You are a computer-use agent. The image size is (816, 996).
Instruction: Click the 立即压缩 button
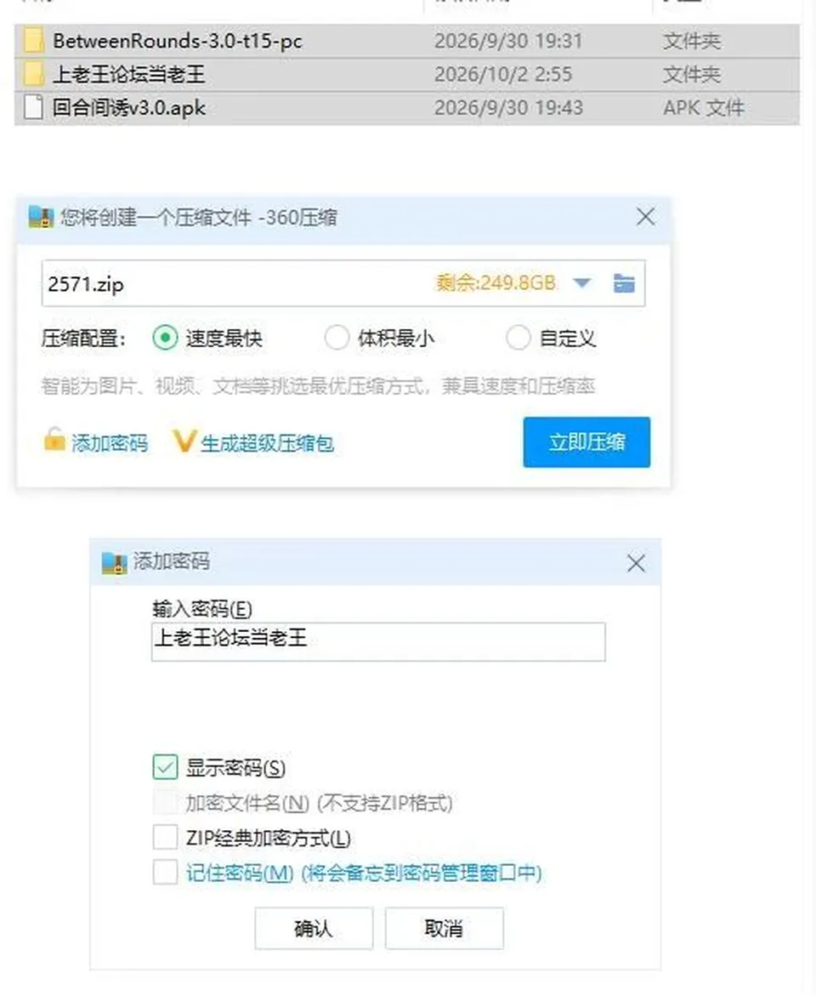[x=586, y=442]
